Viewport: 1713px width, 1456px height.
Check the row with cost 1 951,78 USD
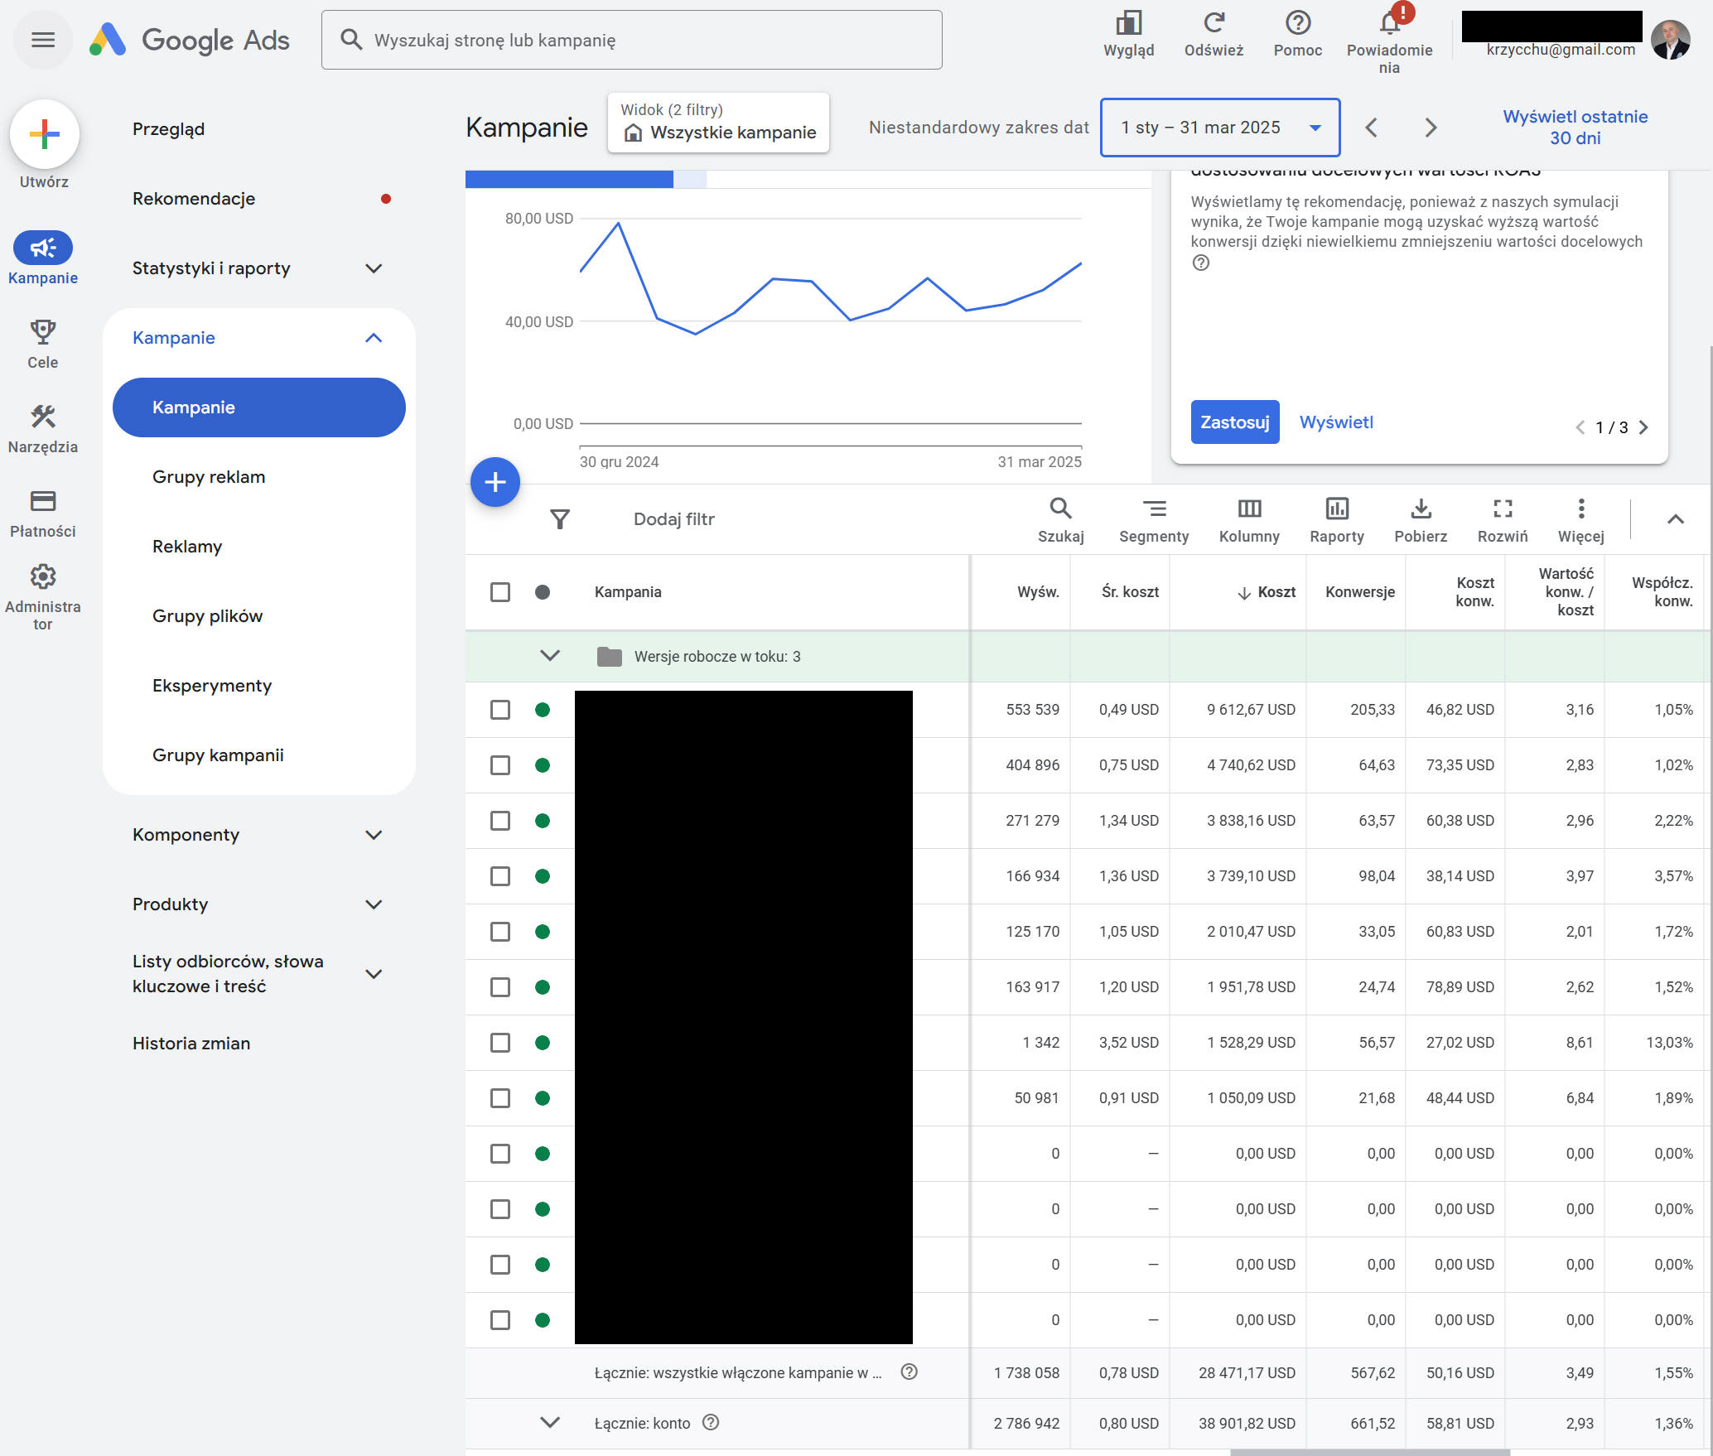point(500,987)
